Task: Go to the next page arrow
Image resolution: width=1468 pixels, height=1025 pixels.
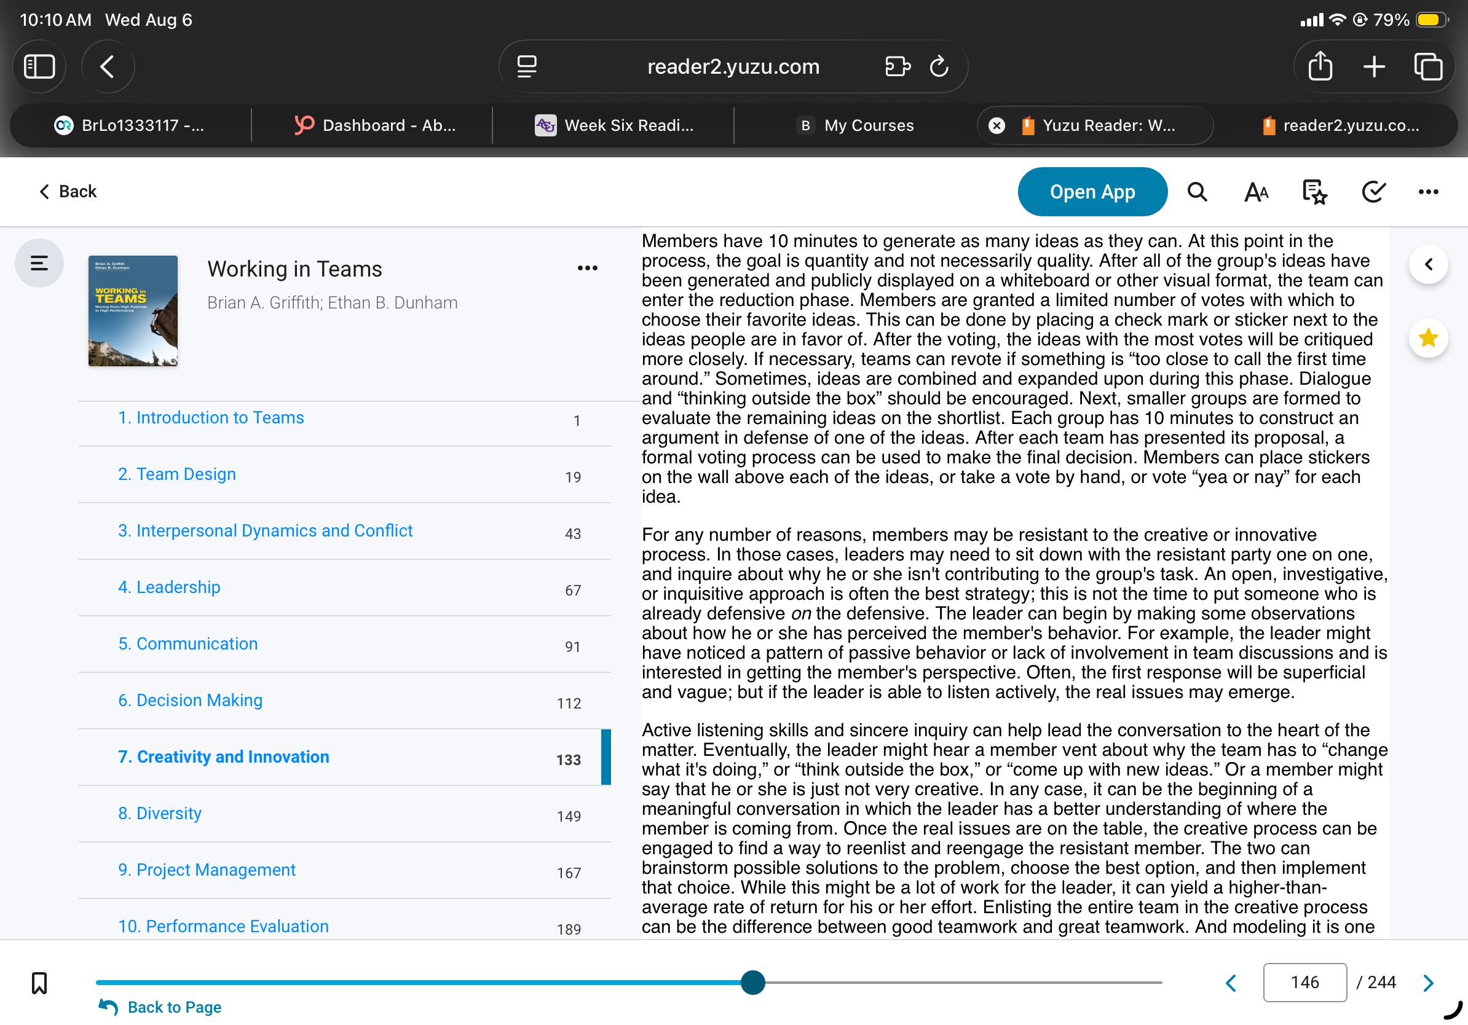Action: click(1429, 983)
